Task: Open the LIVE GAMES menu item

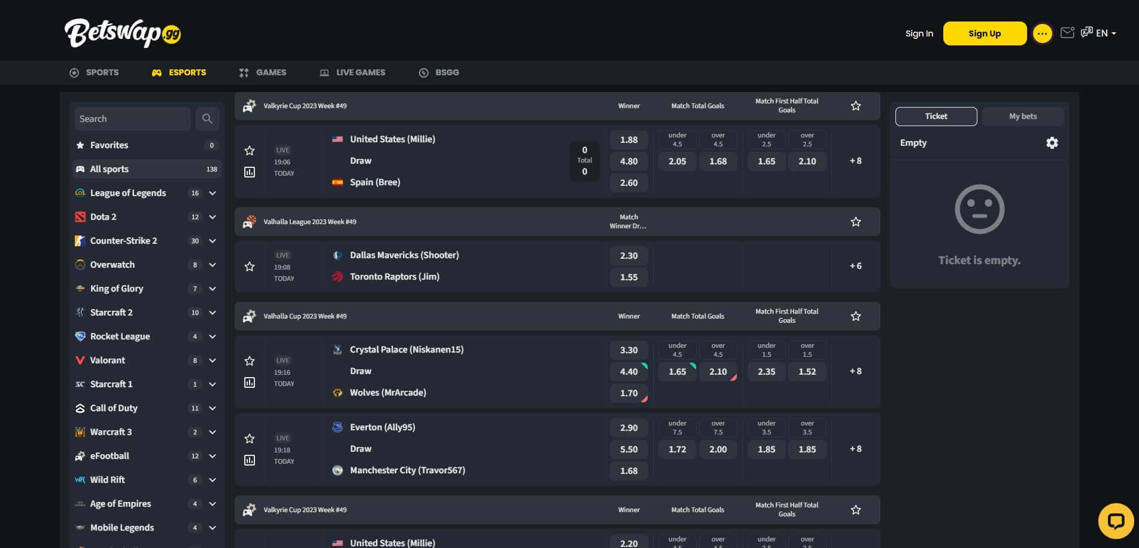Action: click(x=353, y=72)
